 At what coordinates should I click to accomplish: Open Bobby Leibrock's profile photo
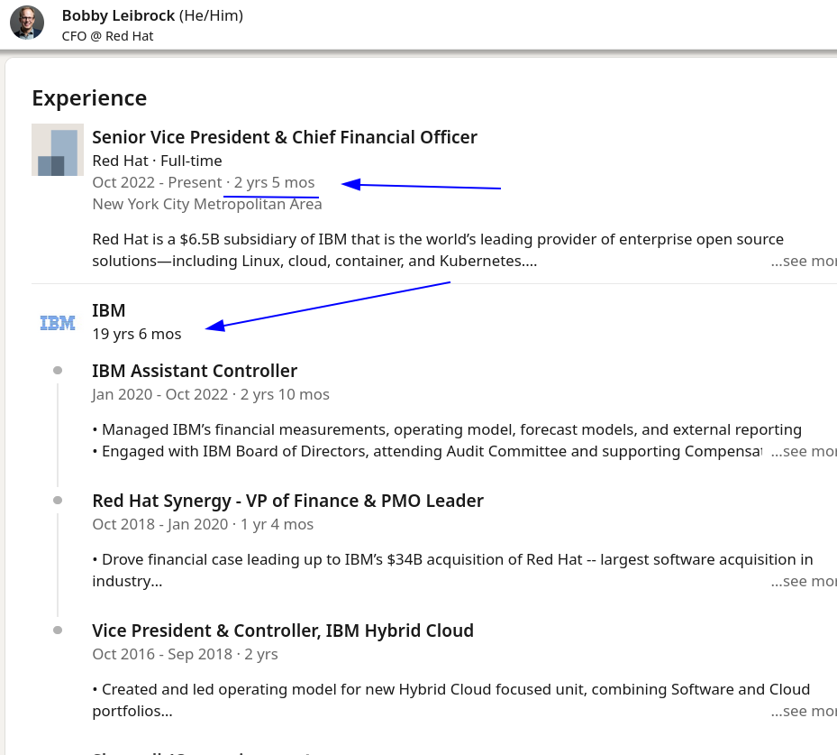(27, 23)
